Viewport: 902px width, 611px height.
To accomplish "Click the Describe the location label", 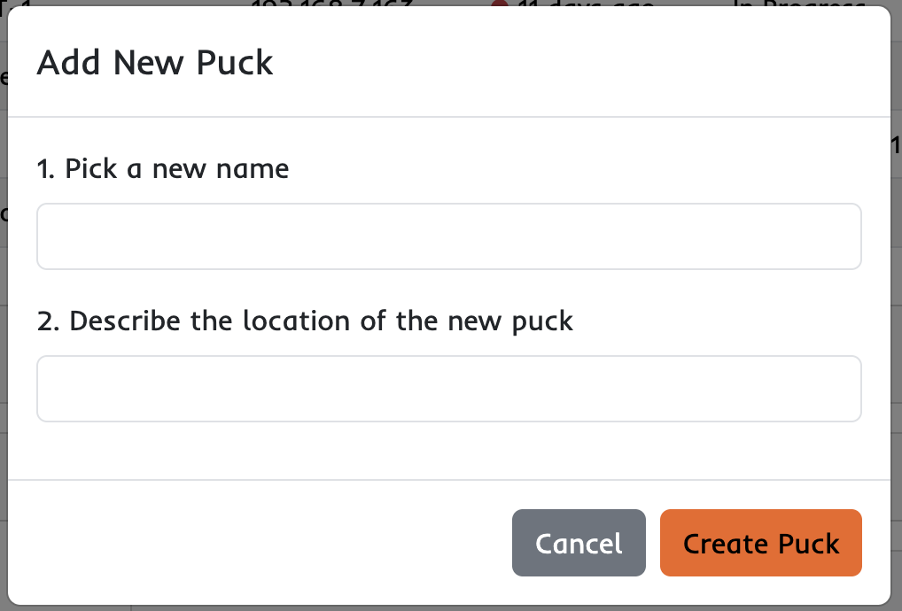I will pos(304,321).
